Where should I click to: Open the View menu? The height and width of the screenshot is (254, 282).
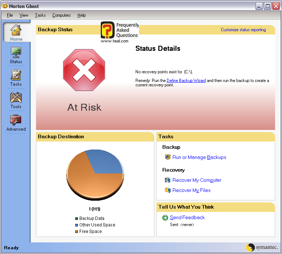click(x=24, y=15)
